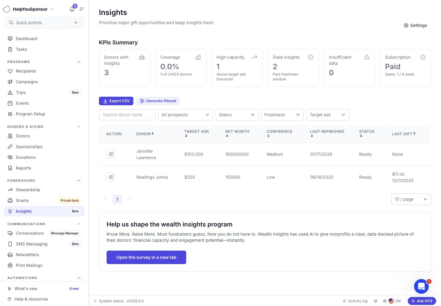The image size is (441, 306).
Task: Click the Quick actions search box
Action: click(x=44, y=23)
